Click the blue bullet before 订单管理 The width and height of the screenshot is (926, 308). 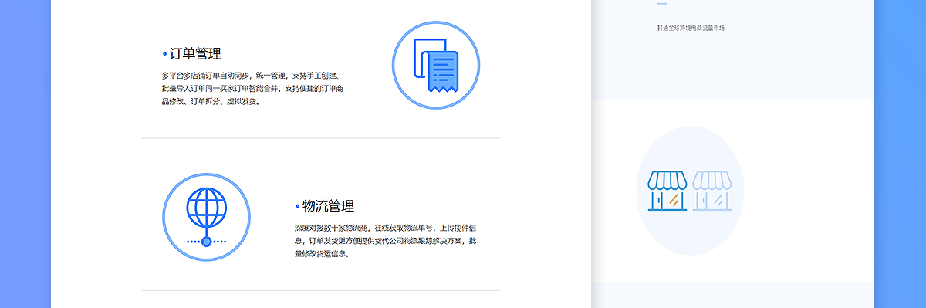point(164,54)
